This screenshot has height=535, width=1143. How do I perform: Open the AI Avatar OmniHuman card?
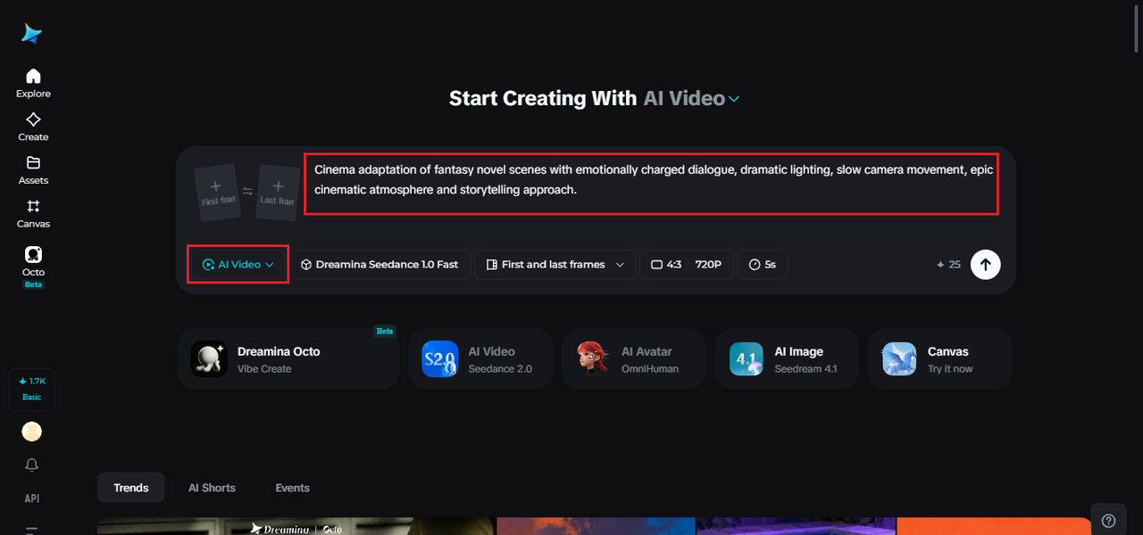[x=634, y=359]
